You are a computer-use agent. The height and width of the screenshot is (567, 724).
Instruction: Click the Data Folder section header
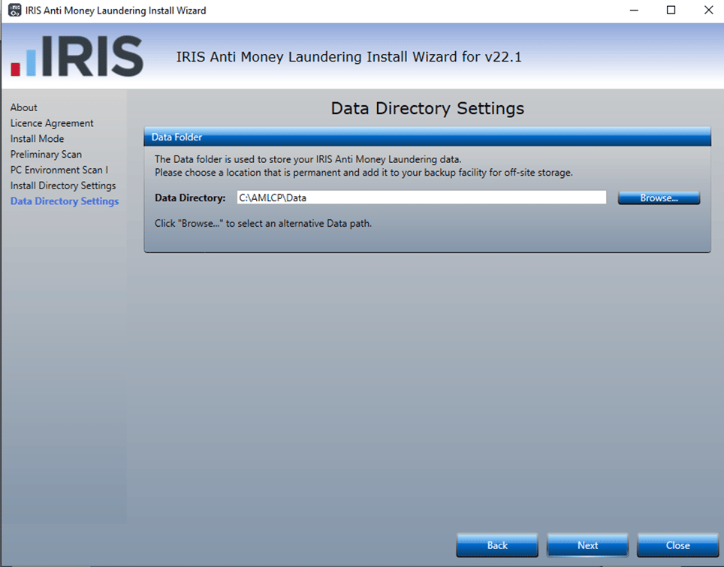427,137
